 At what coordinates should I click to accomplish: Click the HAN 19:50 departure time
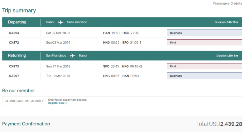pyautogui.click(x=111, y=33)
